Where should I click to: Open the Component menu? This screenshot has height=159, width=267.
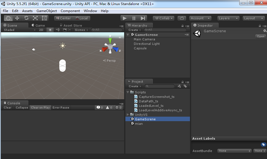click(70, 11)
